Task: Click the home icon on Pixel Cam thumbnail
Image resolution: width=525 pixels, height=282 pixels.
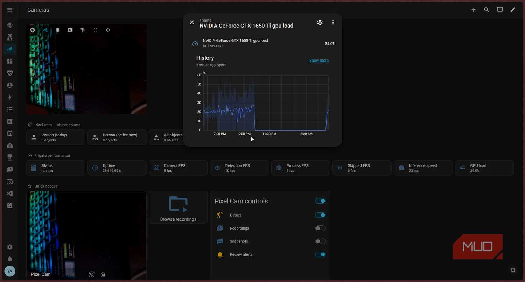Action: tap(103, 274)
